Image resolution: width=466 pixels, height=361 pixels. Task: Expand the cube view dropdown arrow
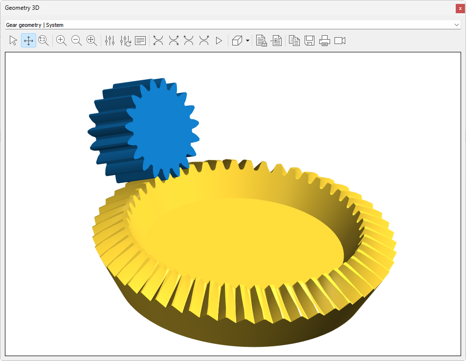click(248, 41)
